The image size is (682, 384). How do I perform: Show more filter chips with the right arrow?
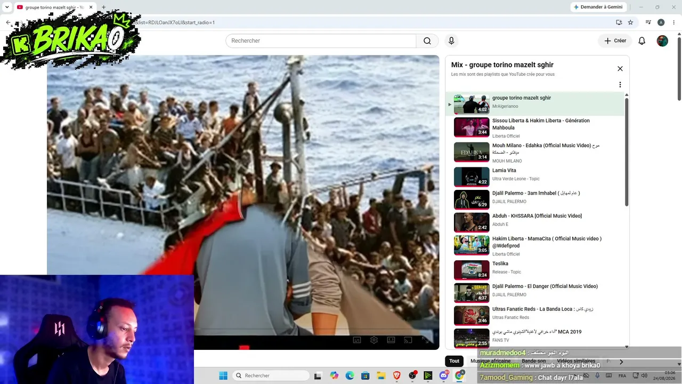coord(621,362)
